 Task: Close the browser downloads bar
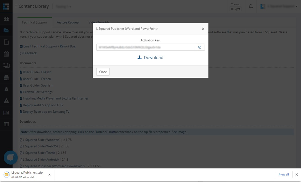point(297,174)
